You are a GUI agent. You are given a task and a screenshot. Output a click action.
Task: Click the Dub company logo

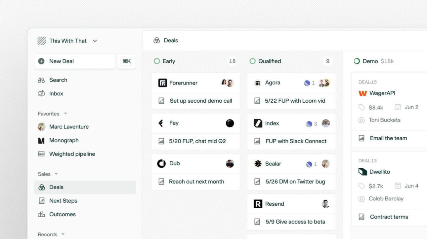tap(161, 163)
